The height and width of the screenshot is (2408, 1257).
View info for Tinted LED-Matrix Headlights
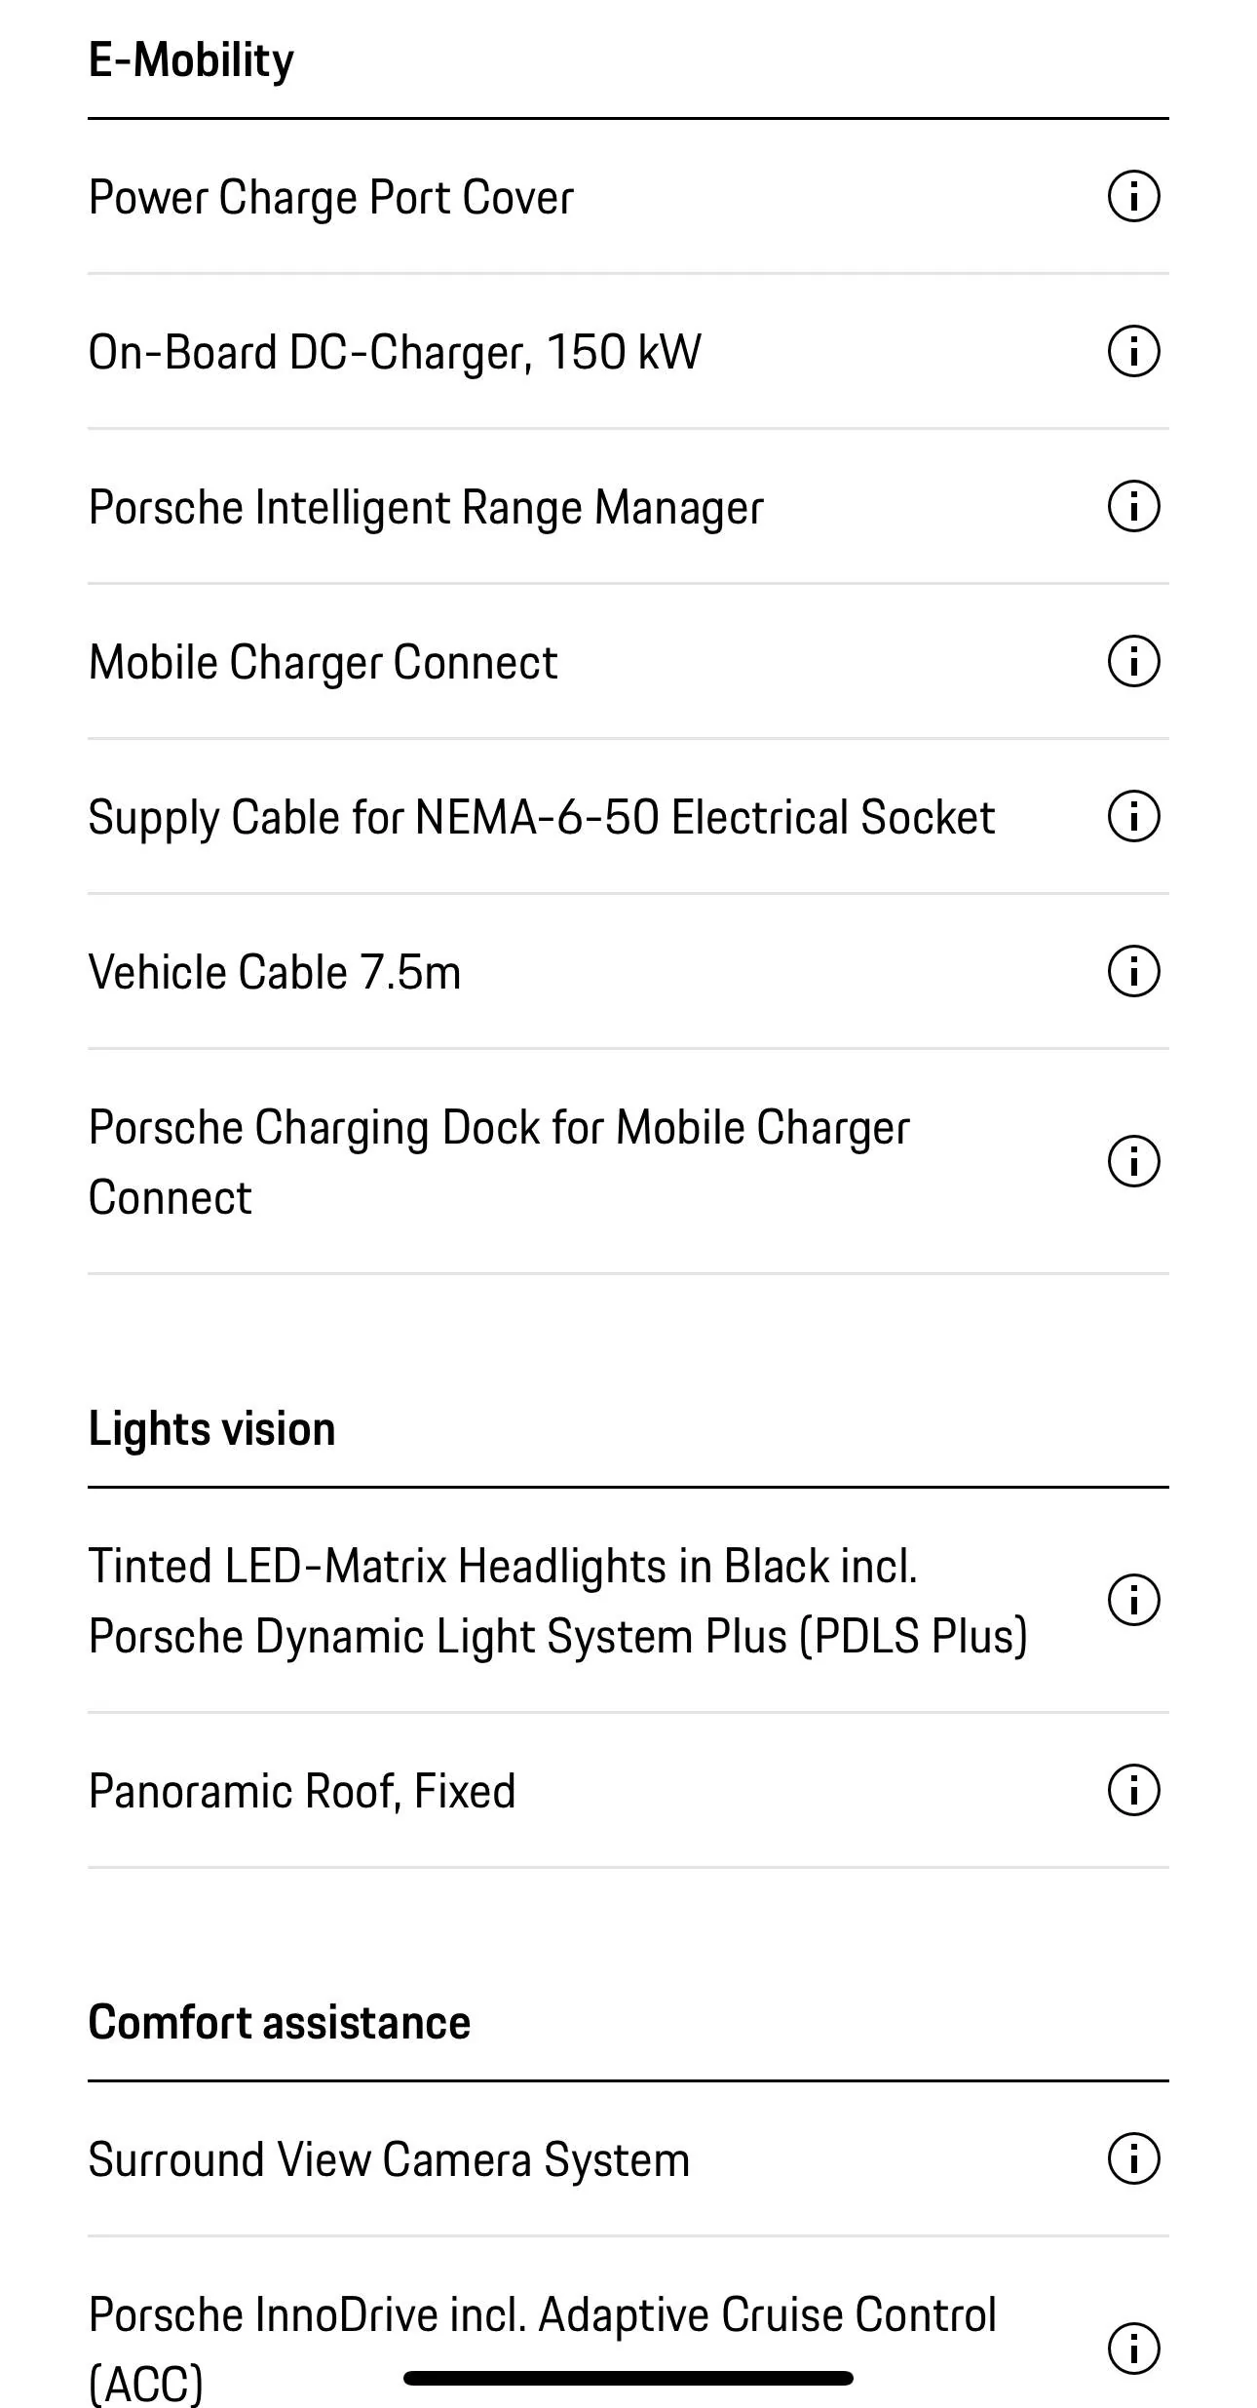tap(1133, 1600)
